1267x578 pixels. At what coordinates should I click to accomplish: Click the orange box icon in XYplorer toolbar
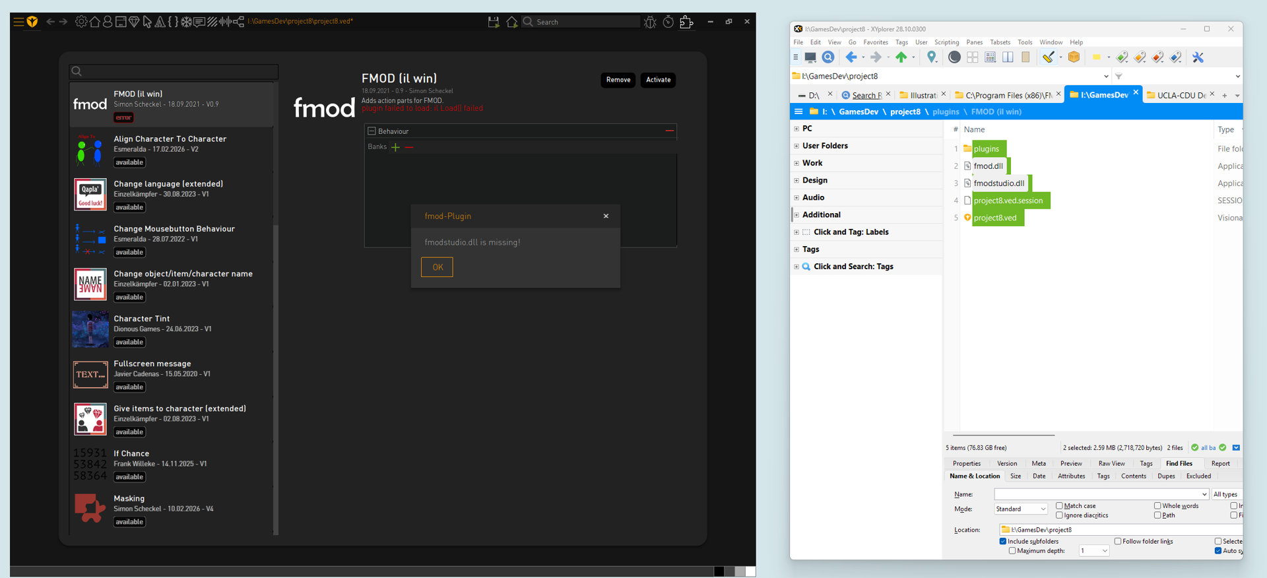(1074, 57)
